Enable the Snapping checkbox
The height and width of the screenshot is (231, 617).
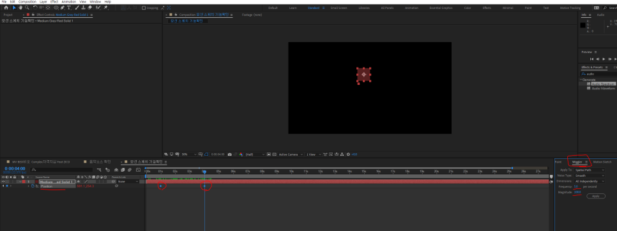[144, 8]
